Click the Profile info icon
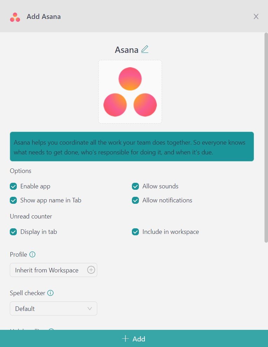The height and width of the screenshot is (347, 268). (32, 254)
